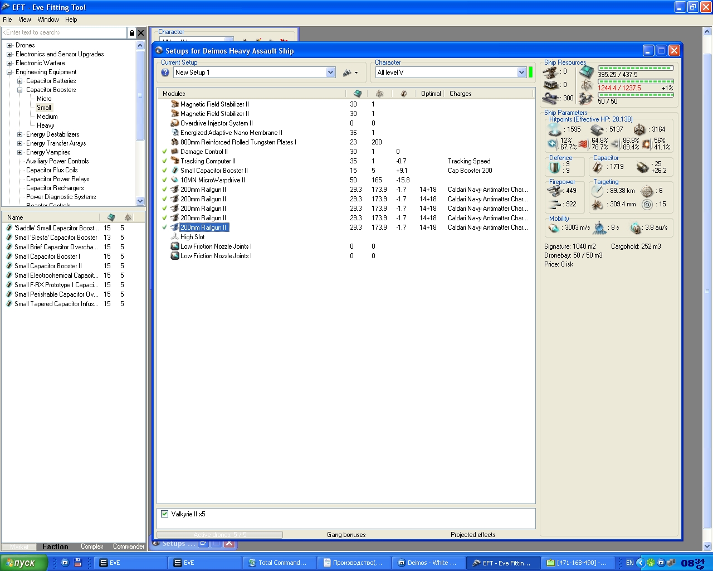Click the module search text field
This screenshot has height=571, width=713.
click(x=65, y=33)
